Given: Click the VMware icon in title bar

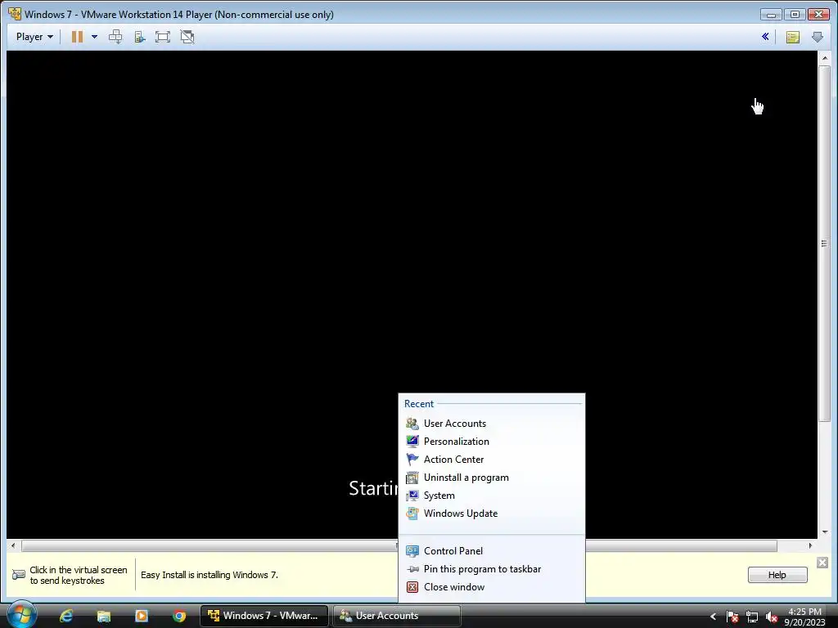Looking at the screenshot, I should [x=15, y=14].
